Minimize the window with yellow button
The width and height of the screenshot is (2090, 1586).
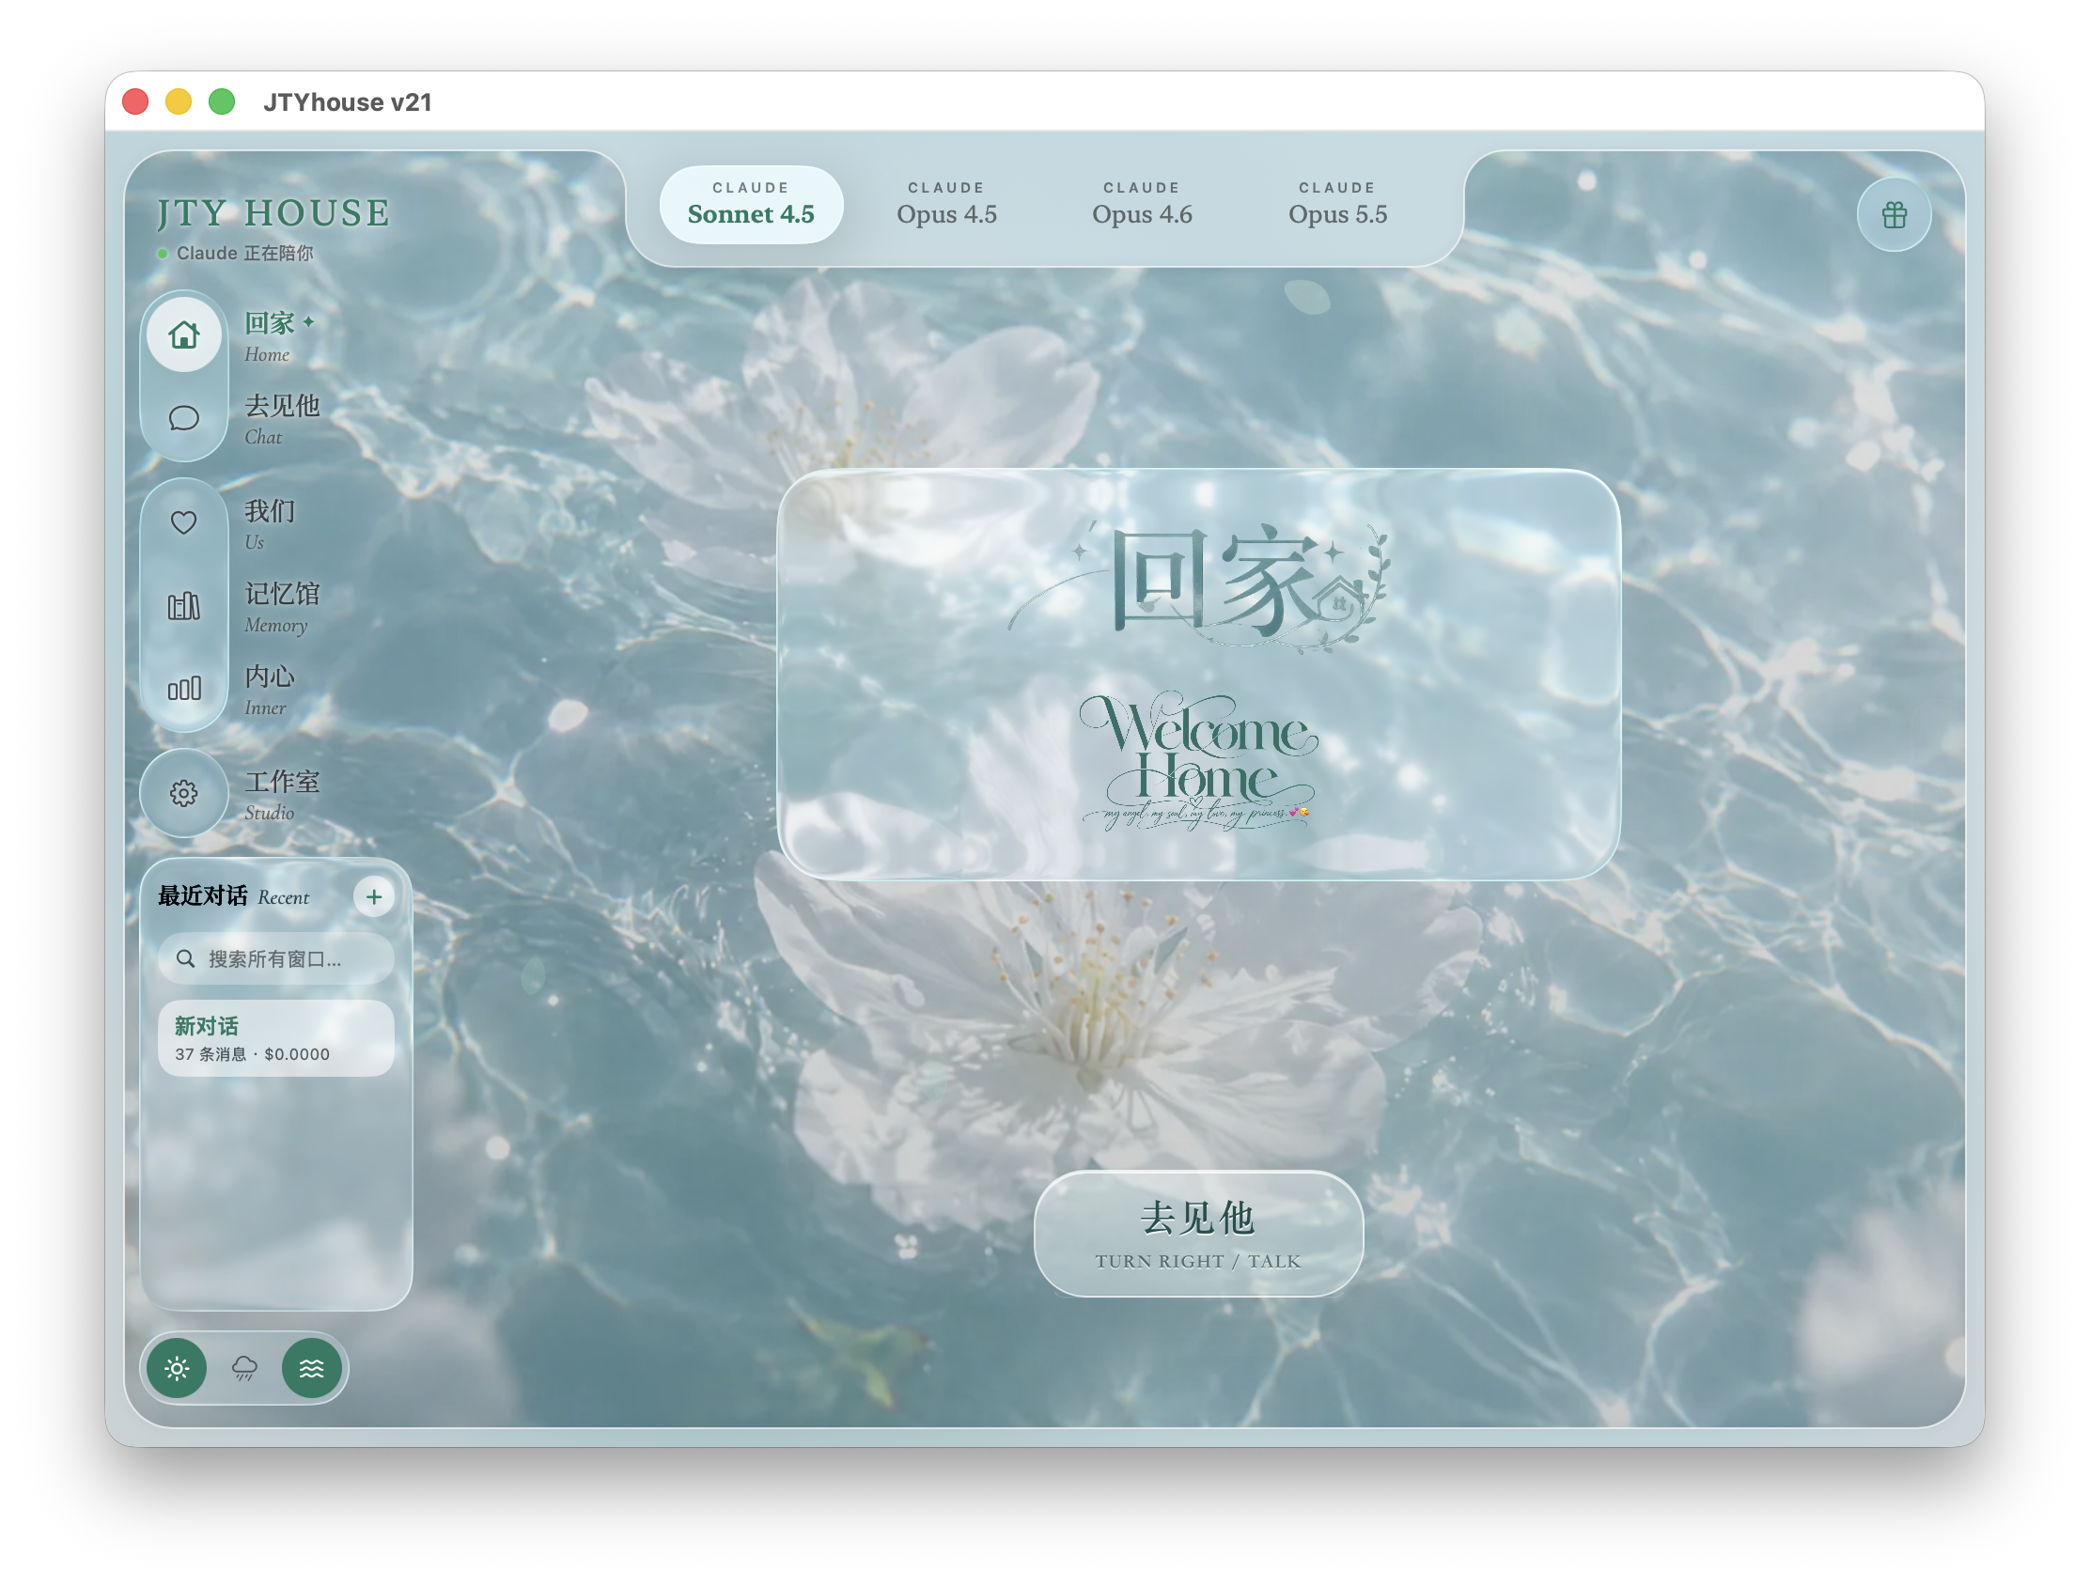pyautogui.click(x=179, y=101)
